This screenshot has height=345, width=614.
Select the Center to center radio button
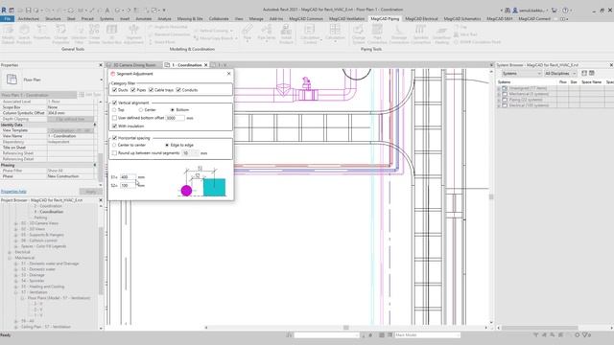tap(114, 145)
